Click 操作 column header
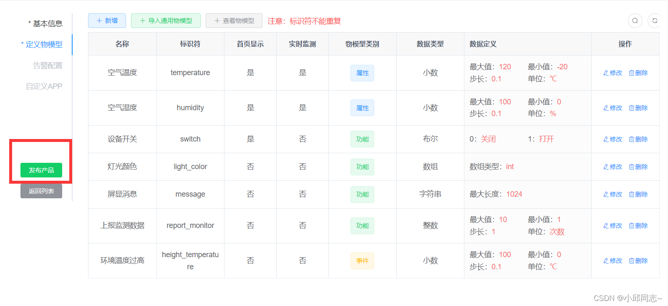This screenshot has height=306, width=668. 625,44
